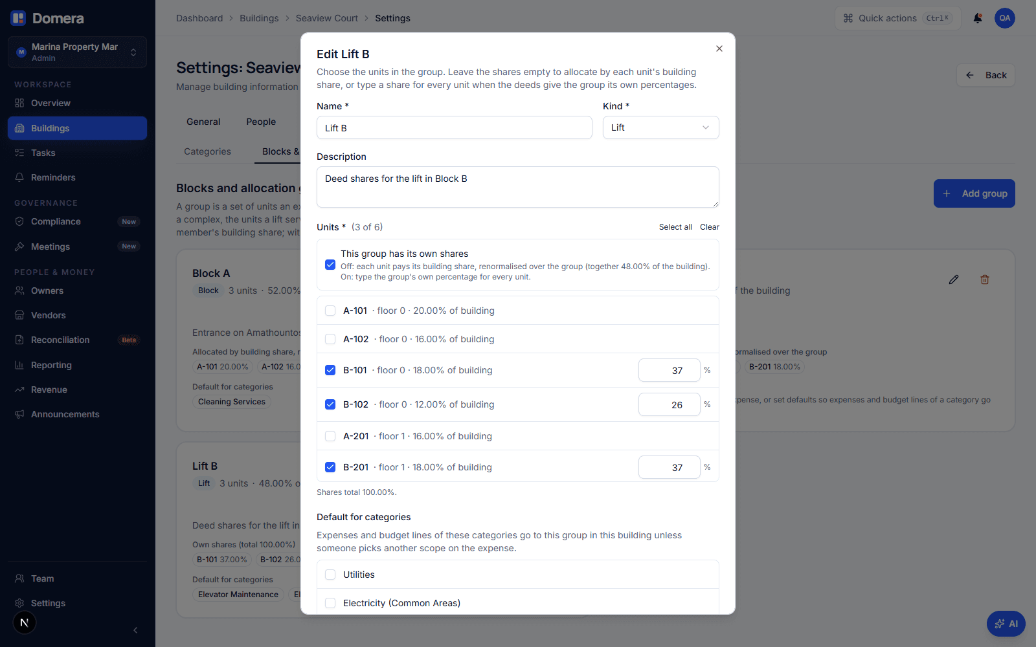The image size is (1036, 647).
Task: Check unit A-101 checkbox
Action: (x=330, y=311)
